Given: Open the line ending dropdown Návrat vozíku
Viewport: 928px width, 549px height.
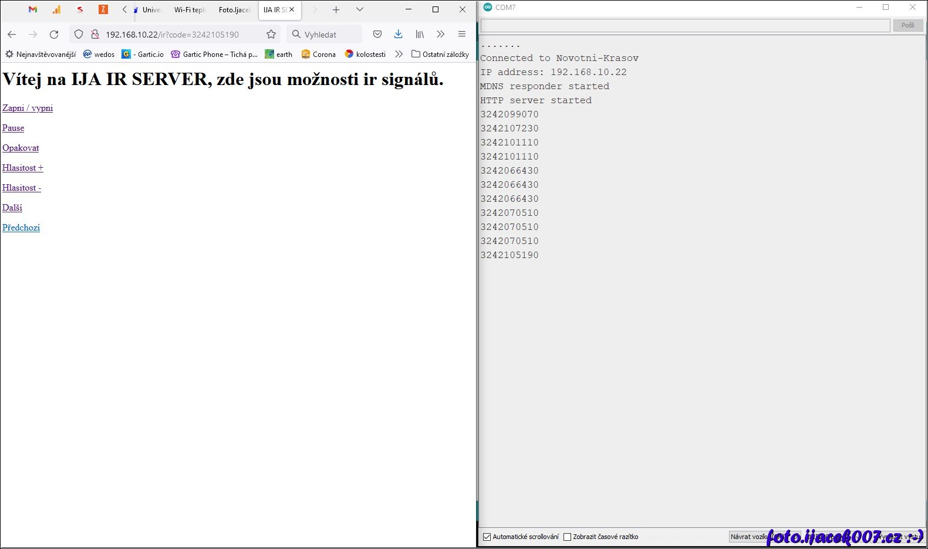Looking at the screenshot, I should click(749, 537).
